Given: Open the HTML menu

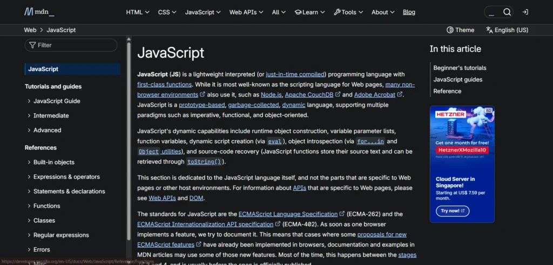Looking at the screenshot, I should tap(138, 12).
